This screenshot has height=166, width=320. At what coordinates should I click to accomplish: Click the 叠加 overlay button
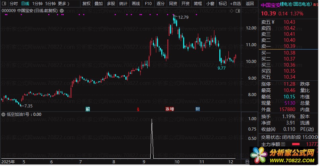99,3
